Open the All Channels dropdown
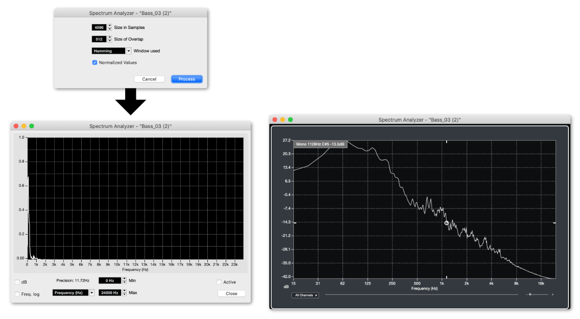The height and width of the screenshot is (319, 580). pos(305,295)
